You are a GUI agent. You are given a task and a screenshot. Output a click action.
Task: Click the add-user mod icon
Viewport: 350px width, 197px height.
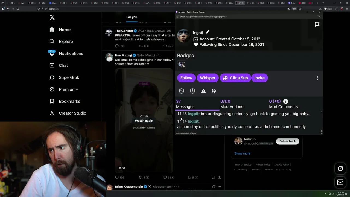214,91
